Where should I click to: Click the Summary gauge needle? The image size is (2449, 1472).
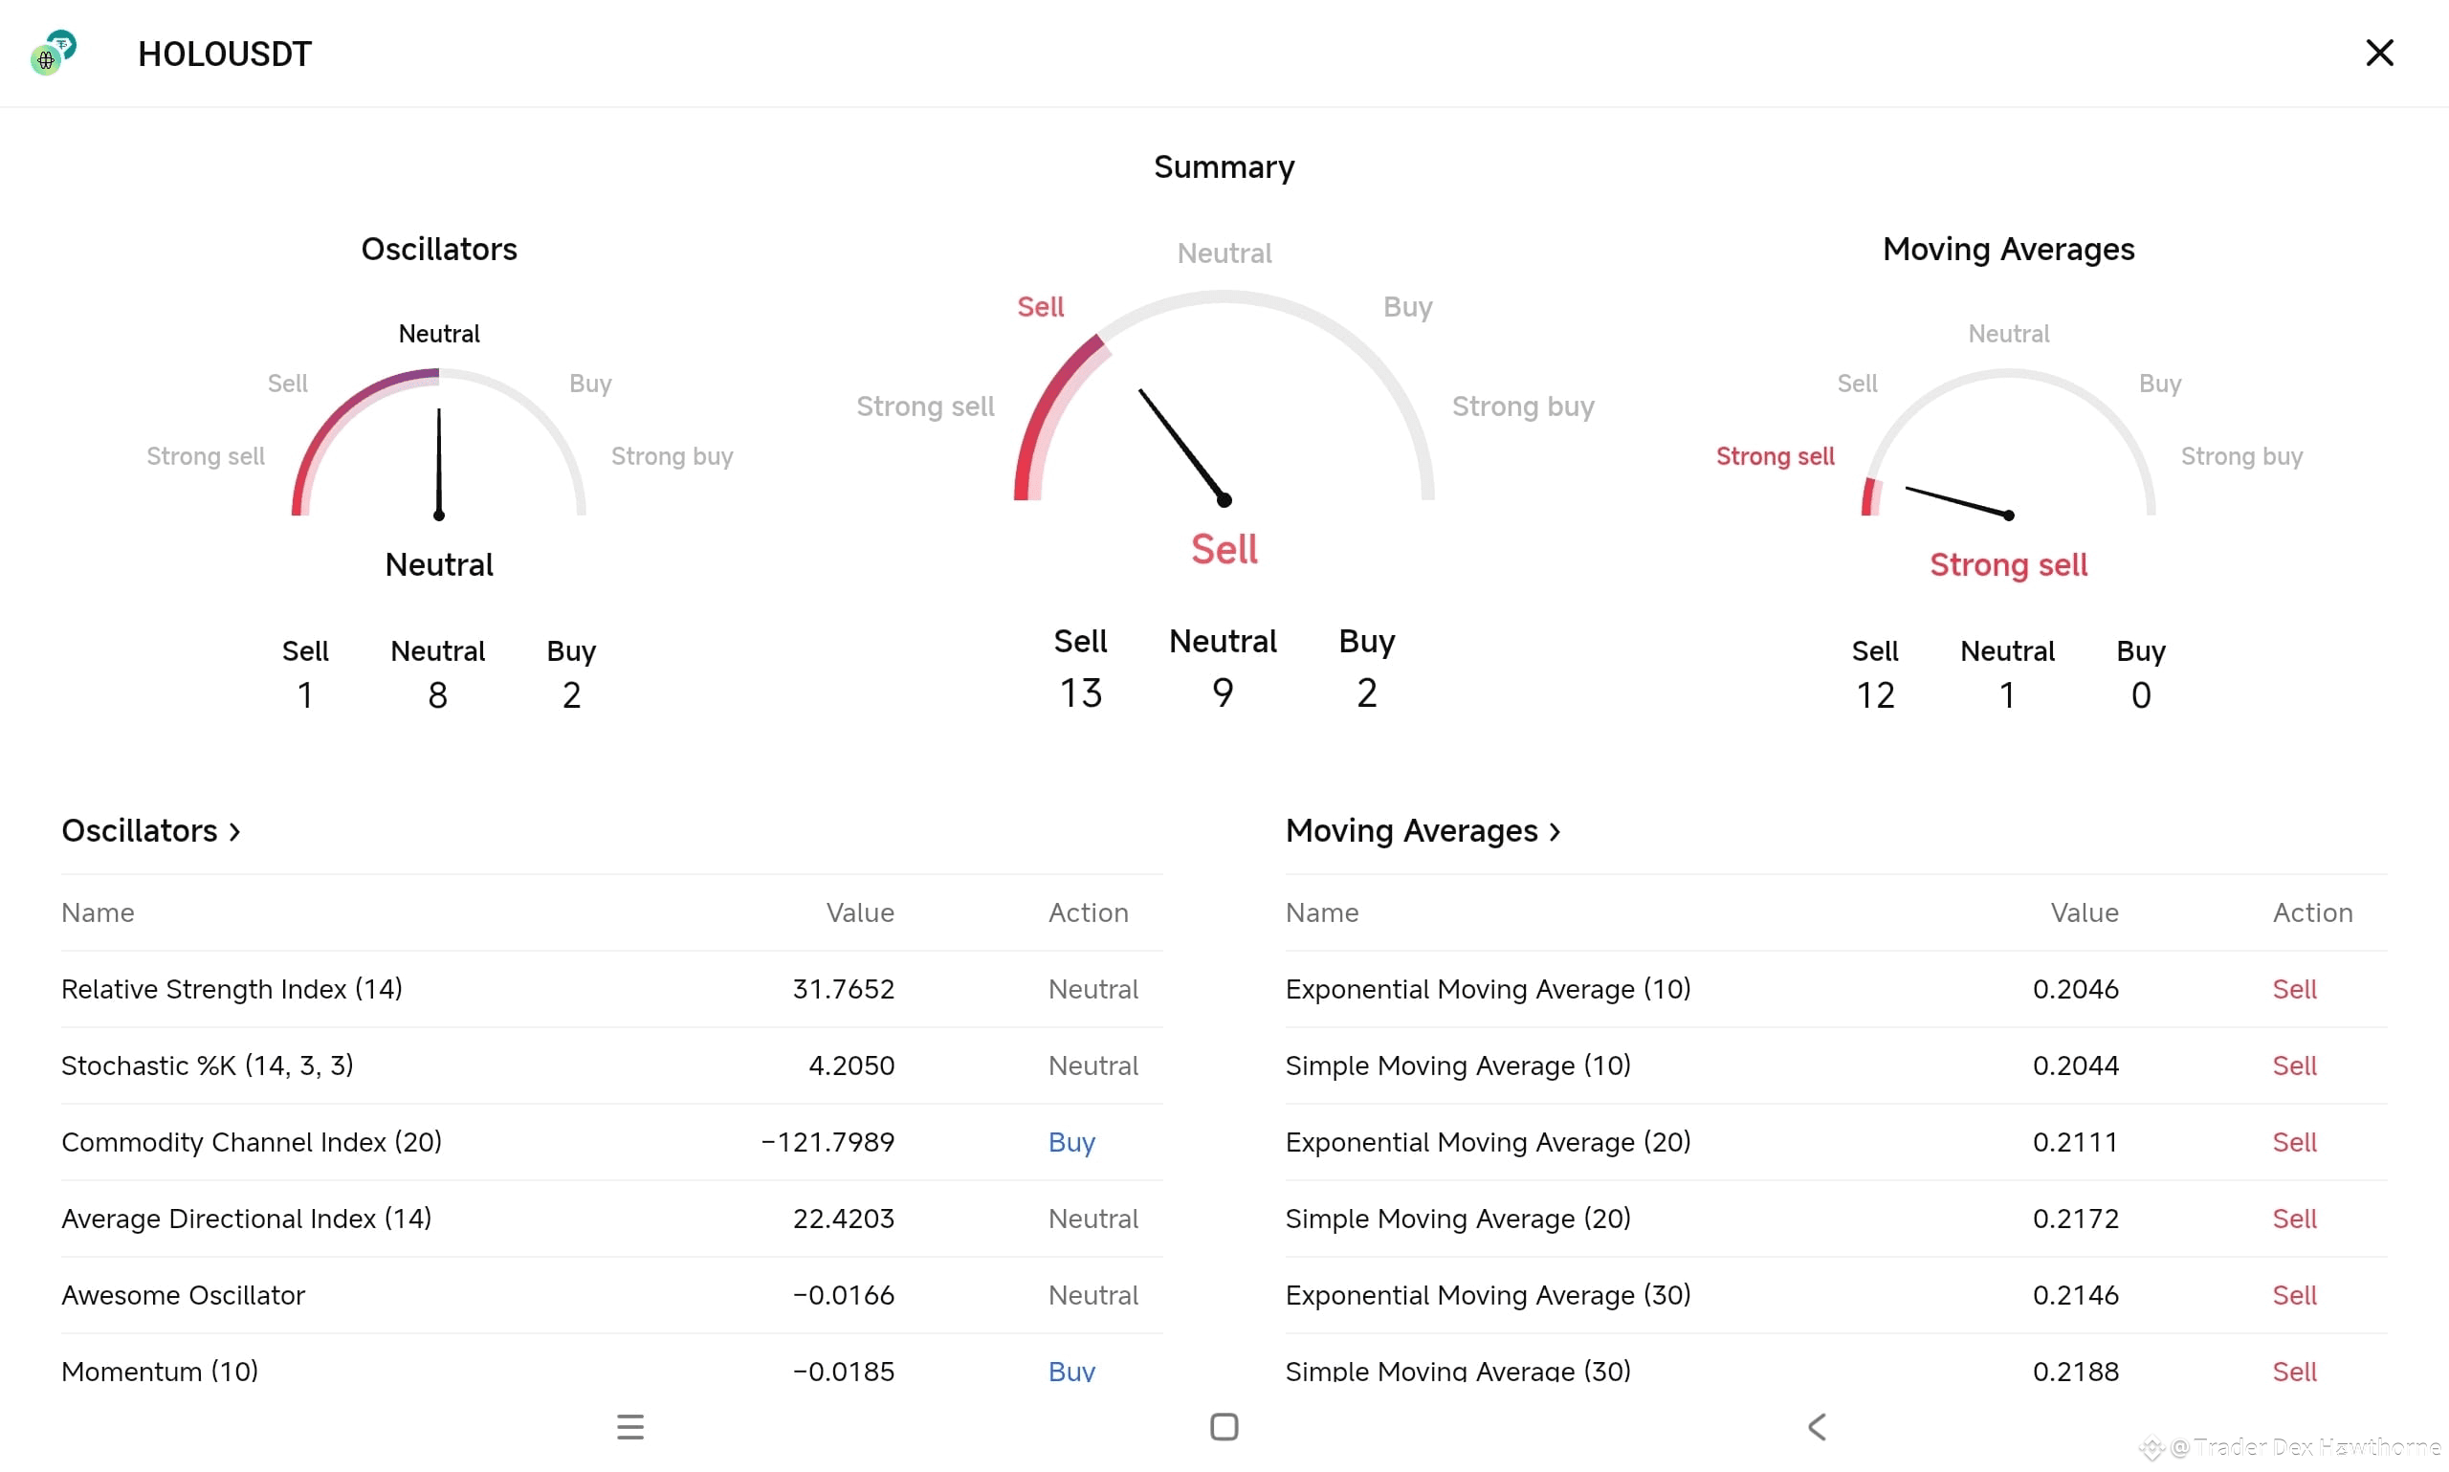(x=1180, y=444)
